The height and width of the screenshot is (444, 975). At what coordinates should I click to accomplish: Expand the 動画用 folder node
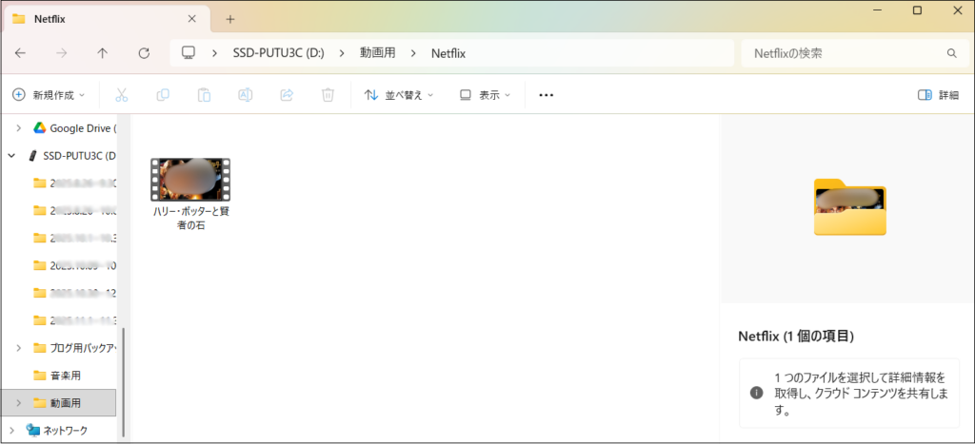[x=19, y=403]
